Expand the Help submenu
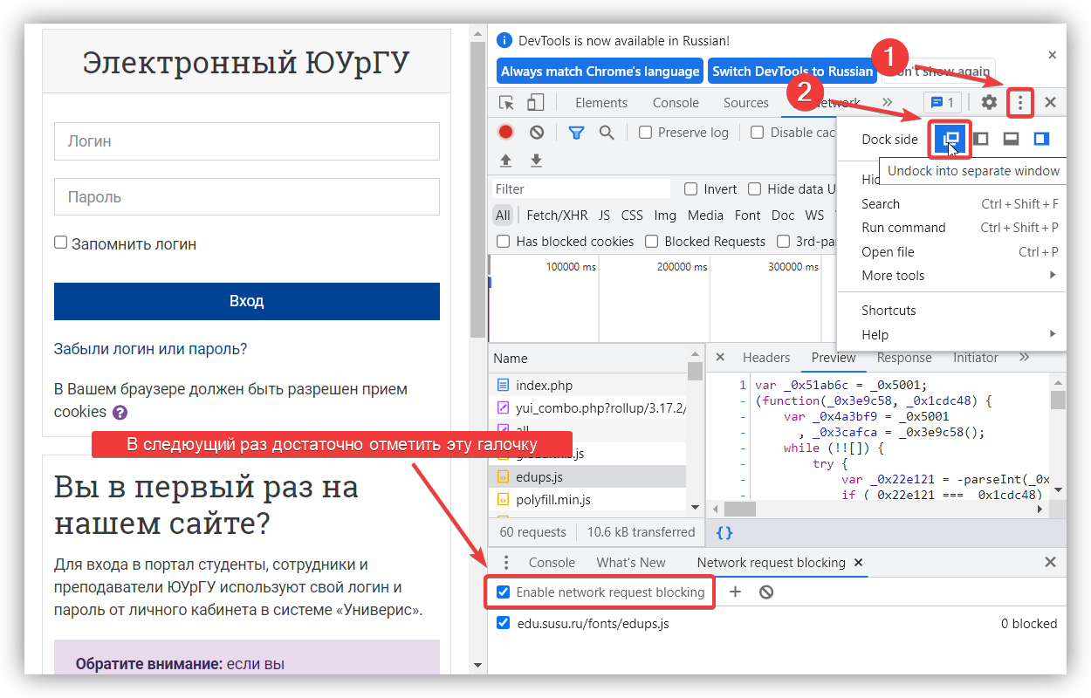 tap(1053, 334)
